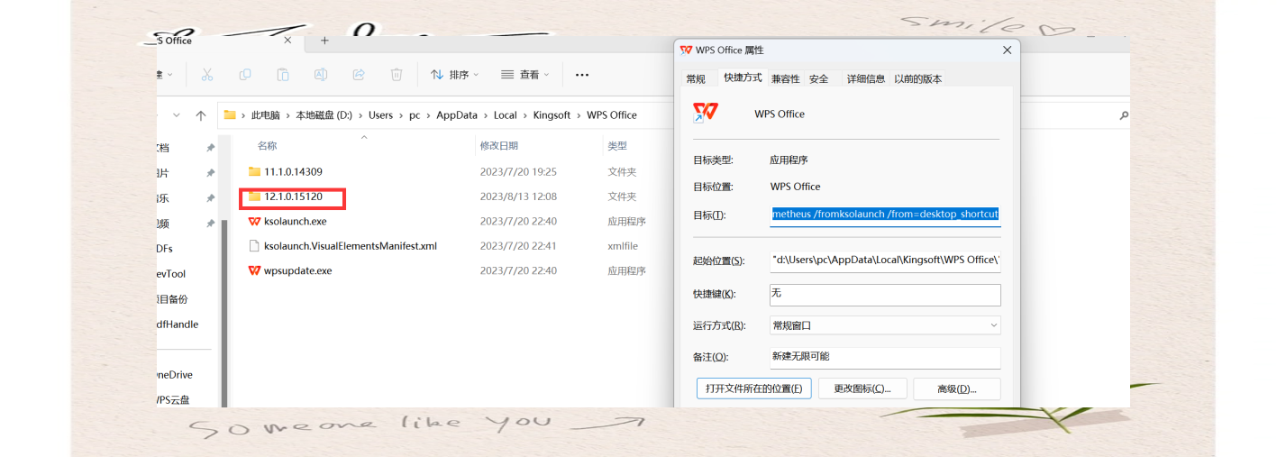Switch to the 兼容性 tab
The image size is (1286, 457).
(785, 79)
